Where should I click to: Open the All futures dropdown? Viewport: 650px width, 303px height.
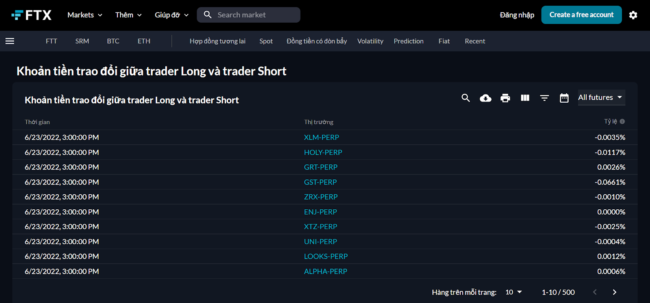coord(601,97)
